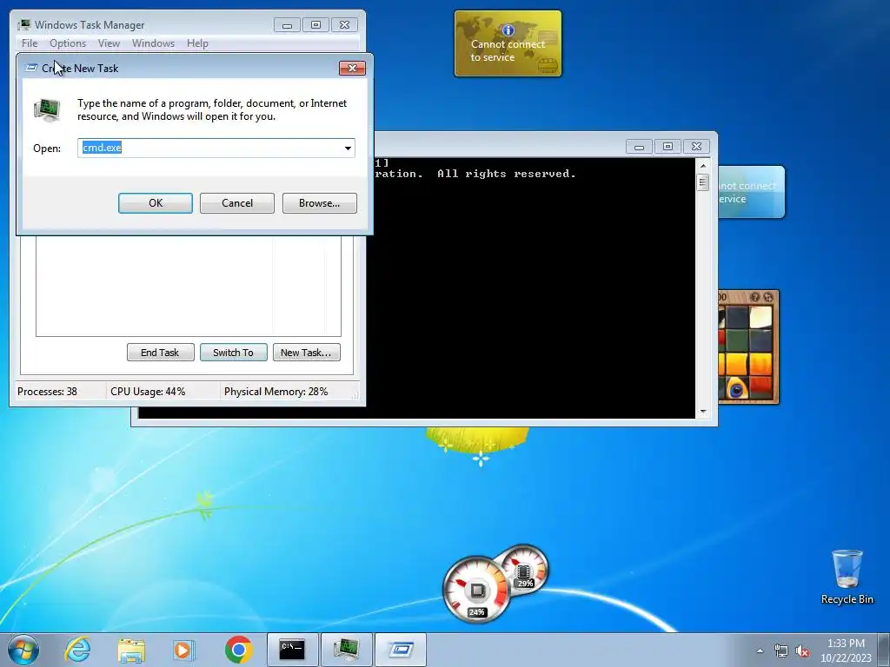Open the Windows Start menu orb

point(23,650)
